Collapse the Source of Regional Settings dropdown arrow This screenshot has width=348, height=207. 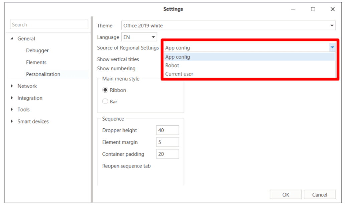pyautogui.click(x=332, y=48)
